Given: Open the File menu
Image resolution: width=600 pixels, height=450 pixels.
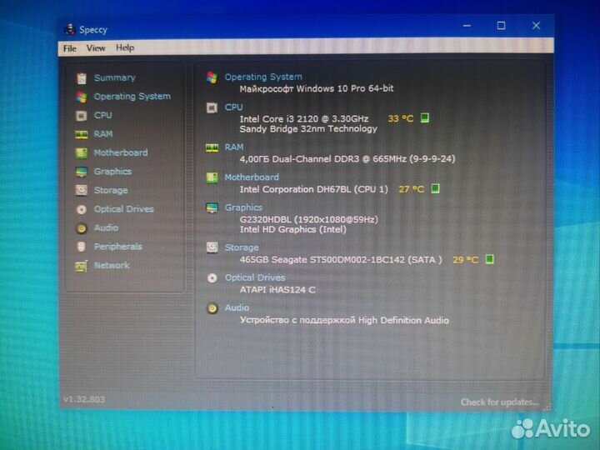Looking at the screenshot, I should coord(70,48).
